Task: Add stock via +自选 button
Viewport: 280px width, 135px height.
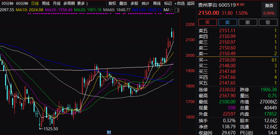Action: 180,3
